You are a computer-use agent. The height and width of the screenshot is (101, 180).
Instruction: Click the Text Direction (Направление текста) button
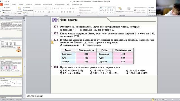tap(87, 8)
